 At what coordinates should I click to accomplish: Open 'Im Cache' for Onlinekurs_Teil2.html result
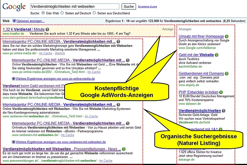(x=94, y=72)
